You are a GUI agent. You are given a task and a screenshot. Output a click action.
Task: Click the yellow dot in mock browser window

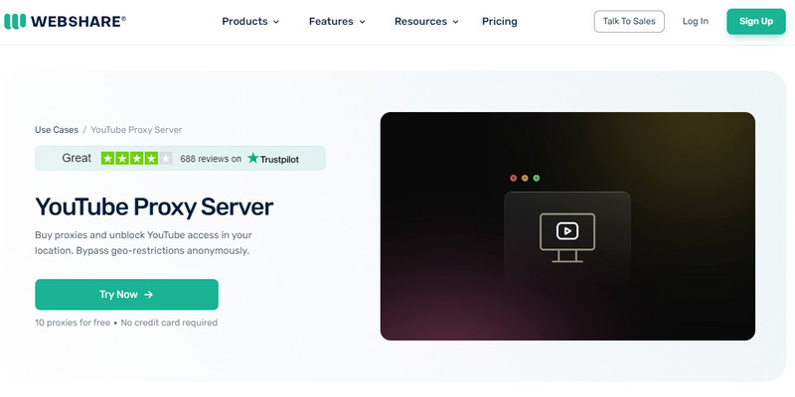(525, 178)
